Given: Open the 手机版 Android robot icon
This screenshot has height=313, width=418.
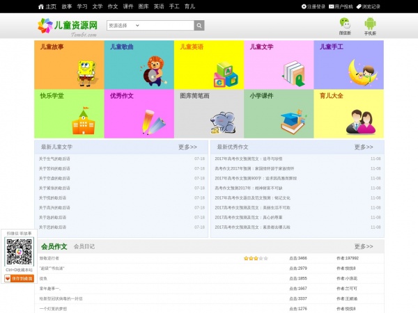Looking at the screenshot, I should point(370,24).
